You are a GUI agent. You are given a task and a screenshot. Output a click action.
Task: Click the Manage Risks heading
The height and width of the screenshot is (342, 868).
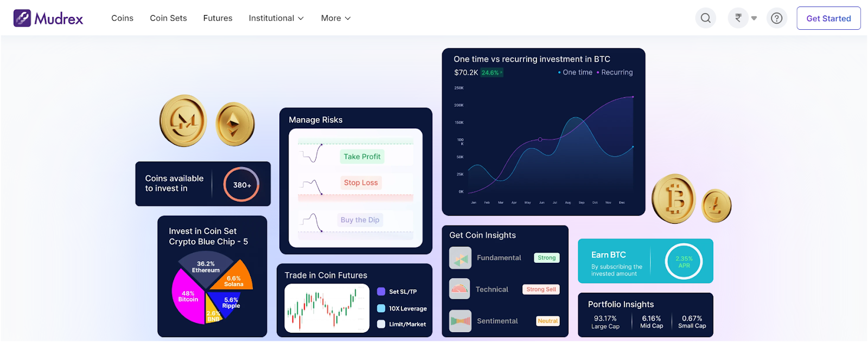tap(316, 120)
